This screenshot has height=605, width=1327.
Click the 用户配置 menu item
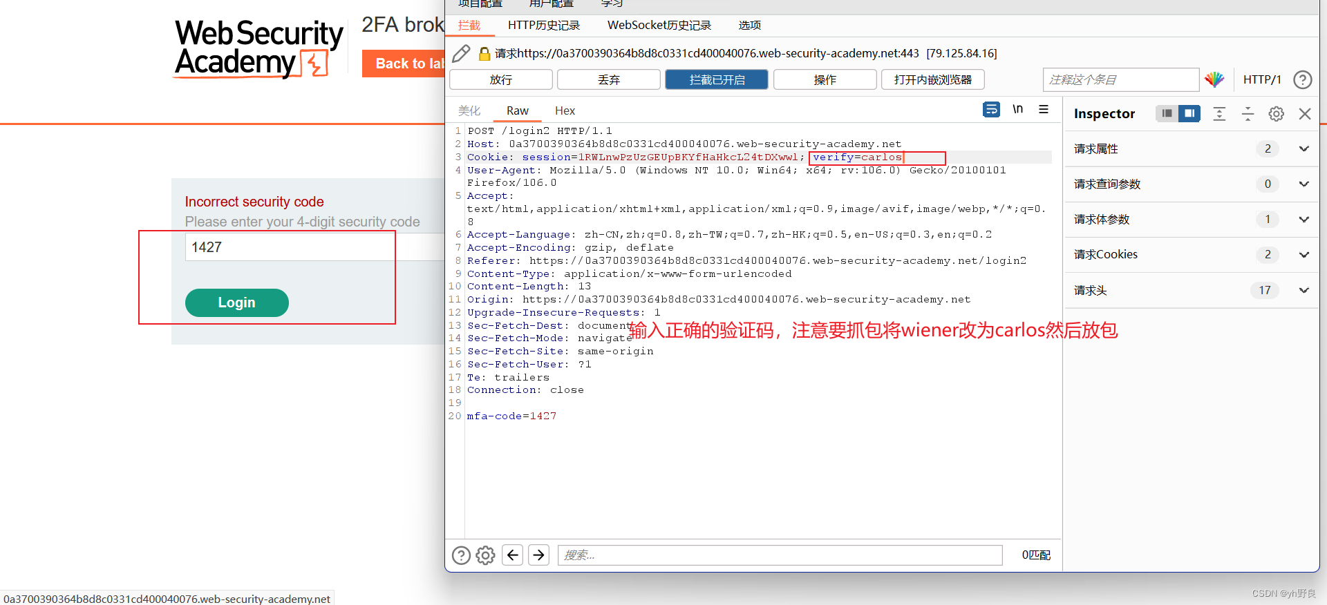tap(551, 3)
